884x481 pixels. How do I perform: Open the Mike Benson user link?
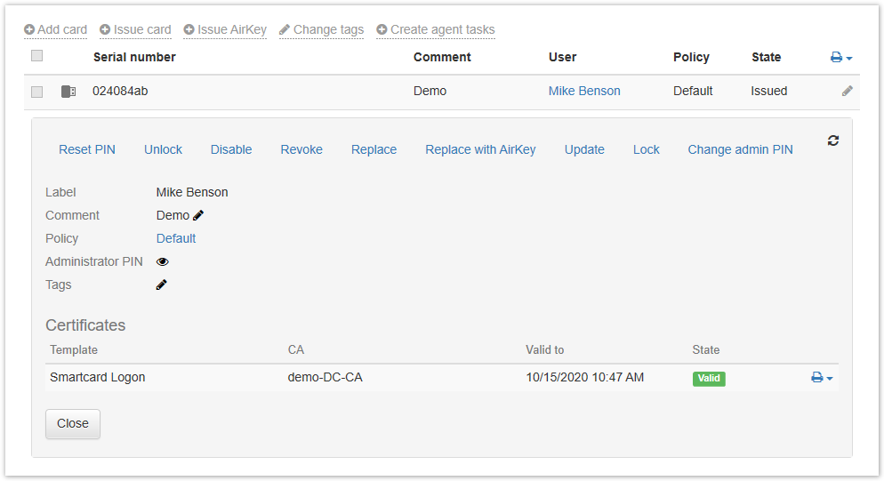584,91
